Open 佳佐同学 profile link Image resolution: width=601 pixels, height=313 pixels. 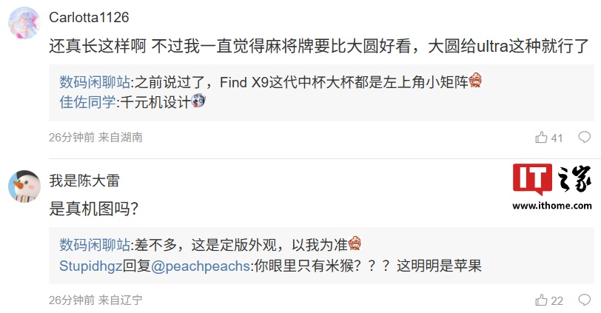click(87, 102)
